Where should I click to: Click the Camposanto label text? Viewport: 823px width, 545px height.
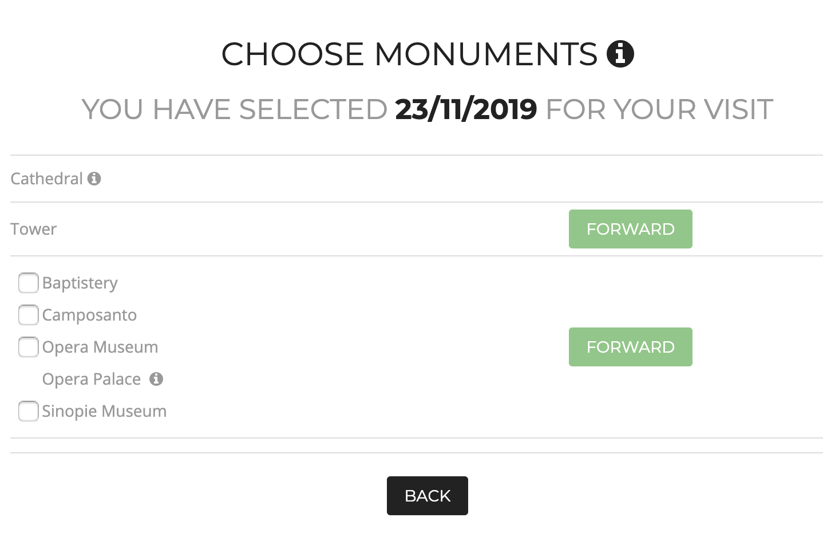click(89, 315)
